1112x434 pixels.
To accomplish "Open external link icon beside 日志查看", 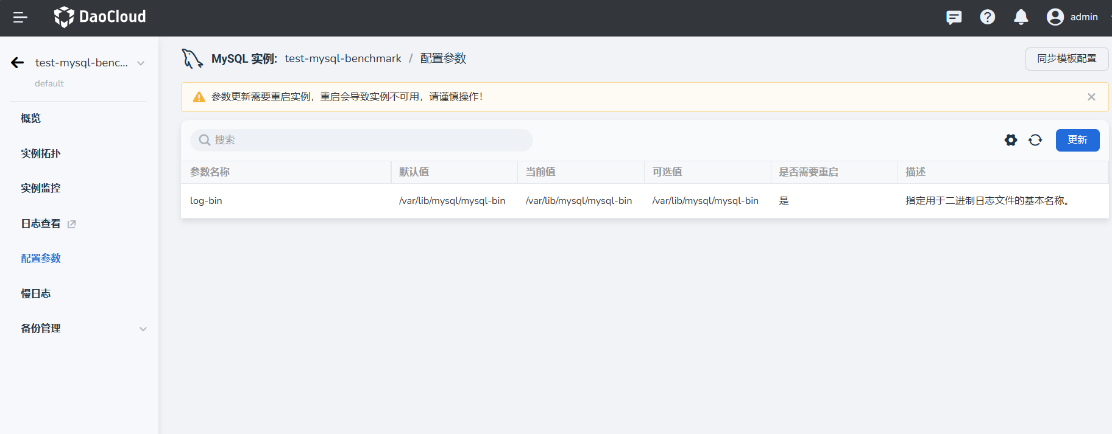I will 71,224.
